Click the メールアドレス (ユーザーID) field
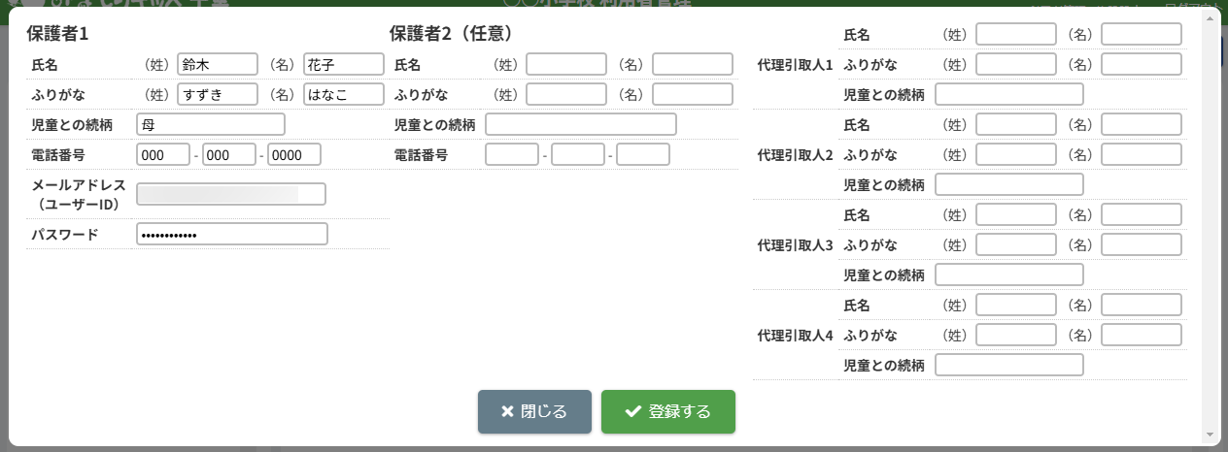 coord(231,194)
